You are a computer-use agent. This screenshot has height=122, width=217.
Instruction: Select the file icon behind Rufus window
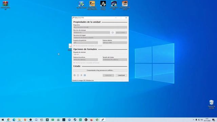pos(70,47)
